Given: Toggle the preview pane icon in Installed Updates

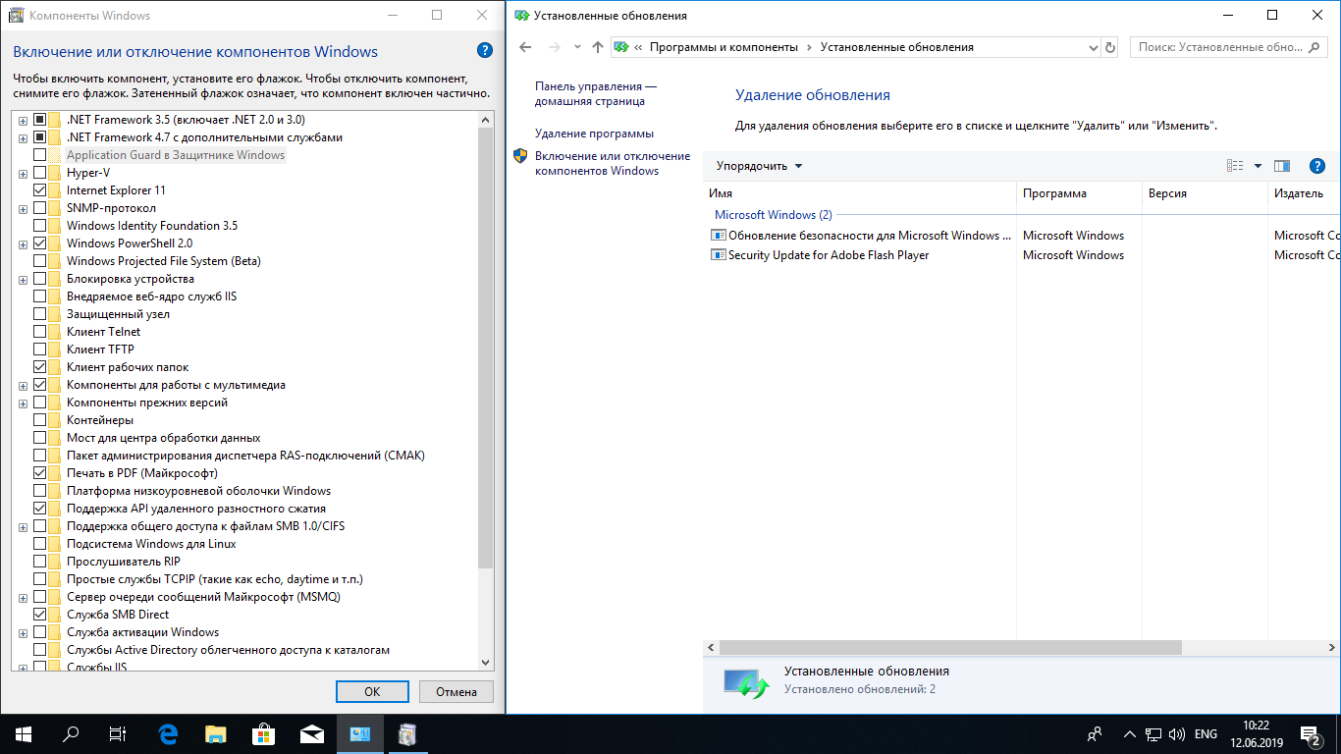Looking at the screenshot, I should [x=1282, y=166].
